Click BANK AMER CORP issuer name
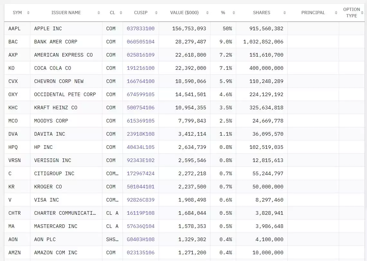 [56, 42]
